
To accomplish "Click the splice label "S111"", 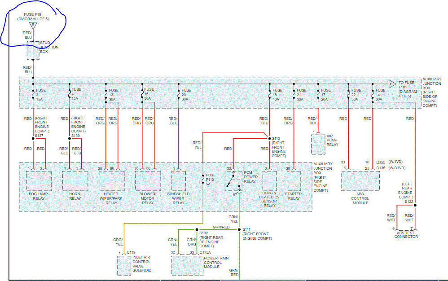I will click(246, 229).
